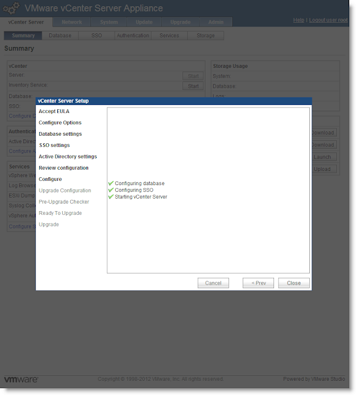Open the Update tab
Image resolution: width=356 pixels, height=395 pixels.
(x=144, y=22)
